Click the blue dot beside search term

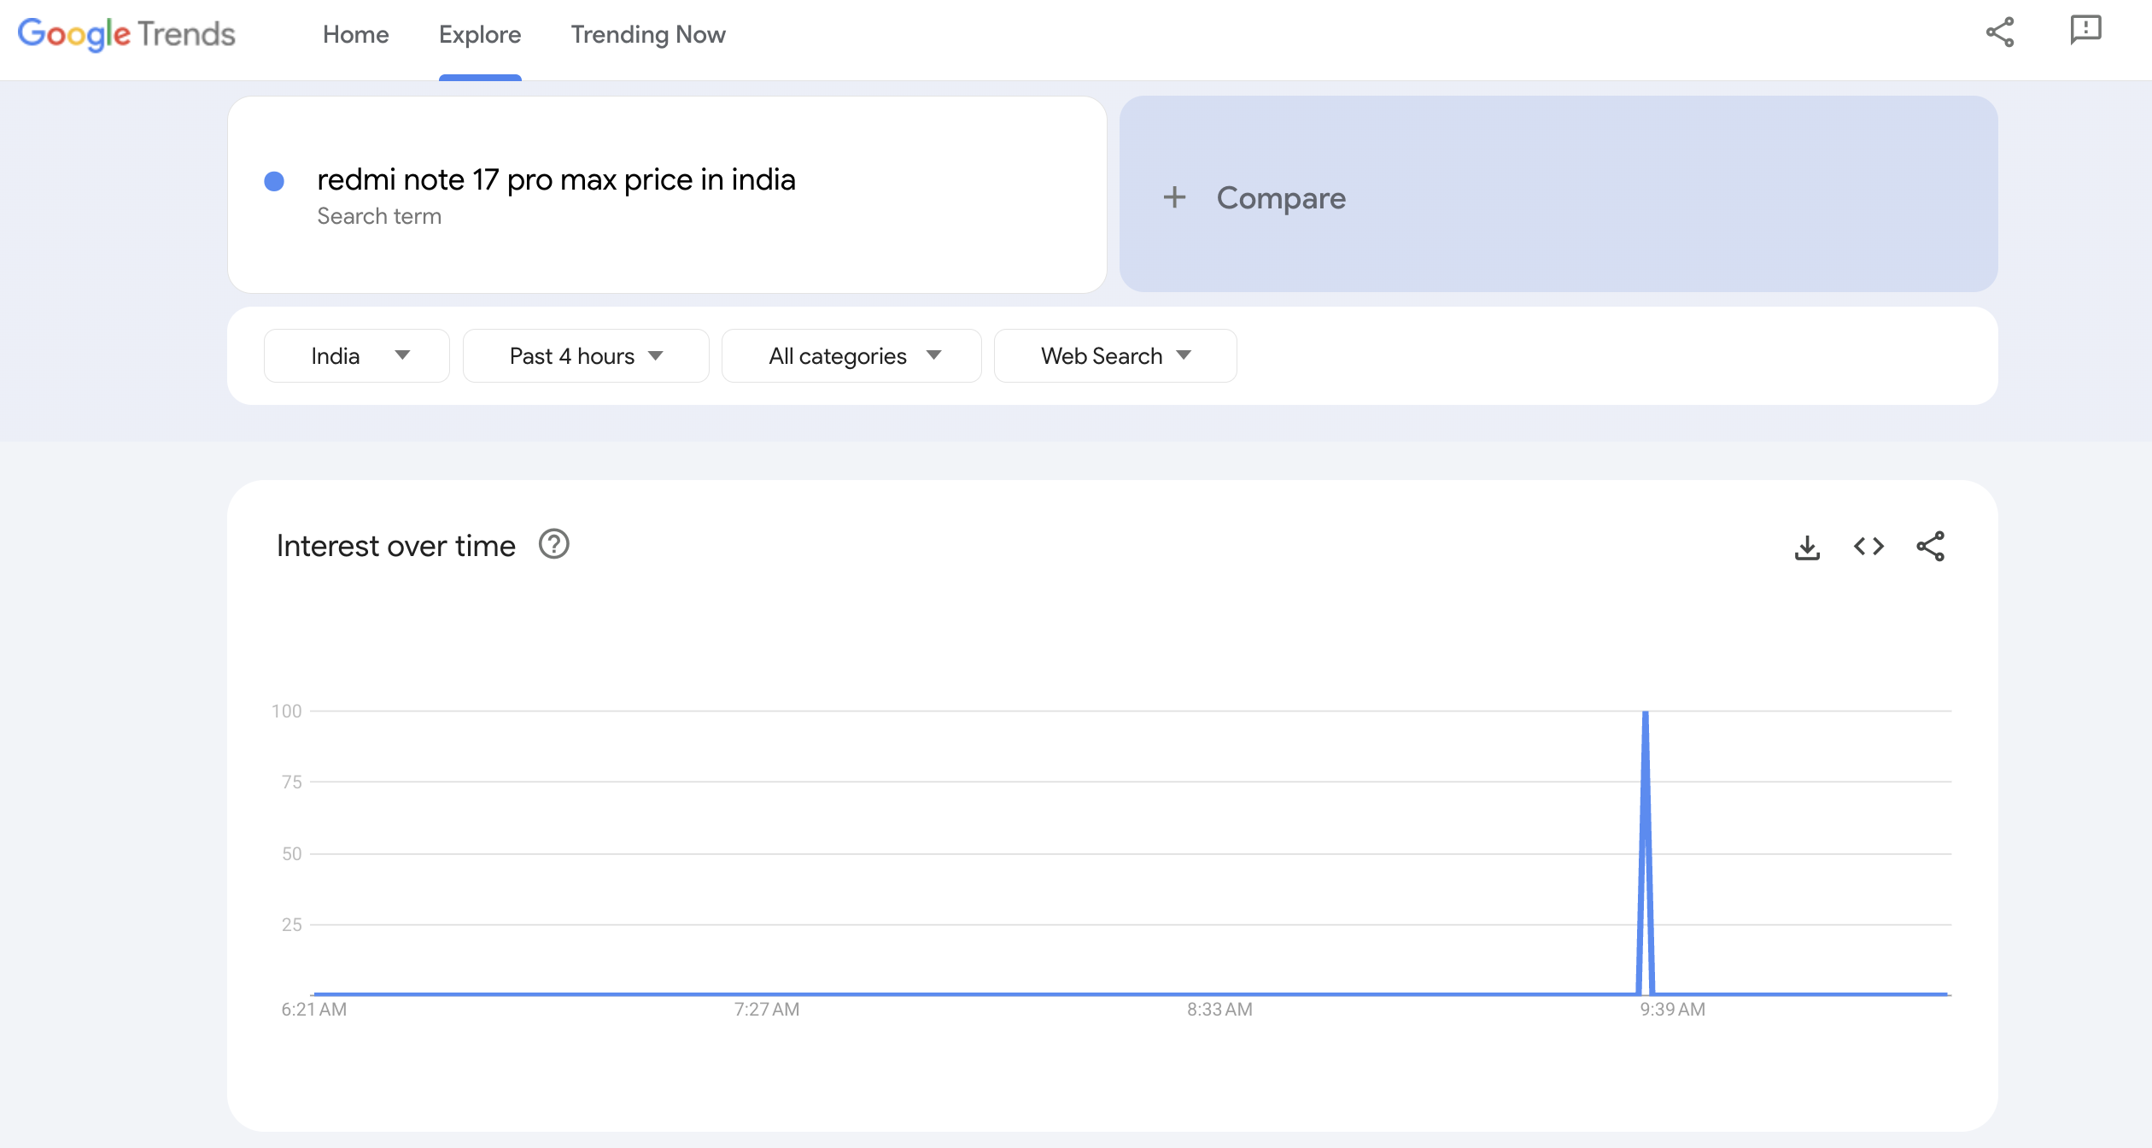[x=274, y=181]
